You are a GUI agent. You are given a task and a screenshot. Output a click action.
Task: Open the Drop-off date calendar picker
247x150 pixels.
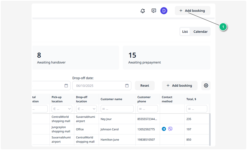click(x=127, y=85)
